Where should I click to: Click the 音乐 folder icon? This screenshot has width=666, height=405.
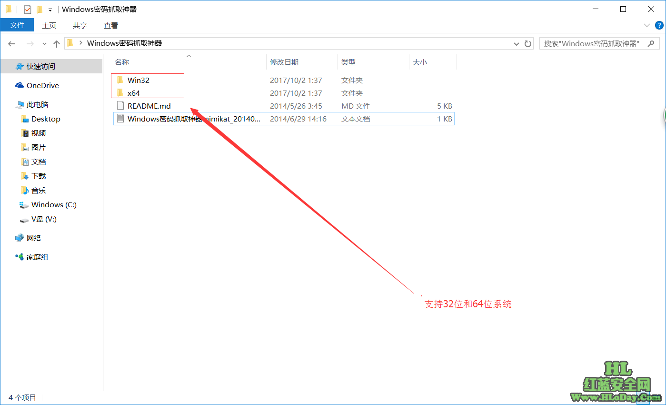25,190
